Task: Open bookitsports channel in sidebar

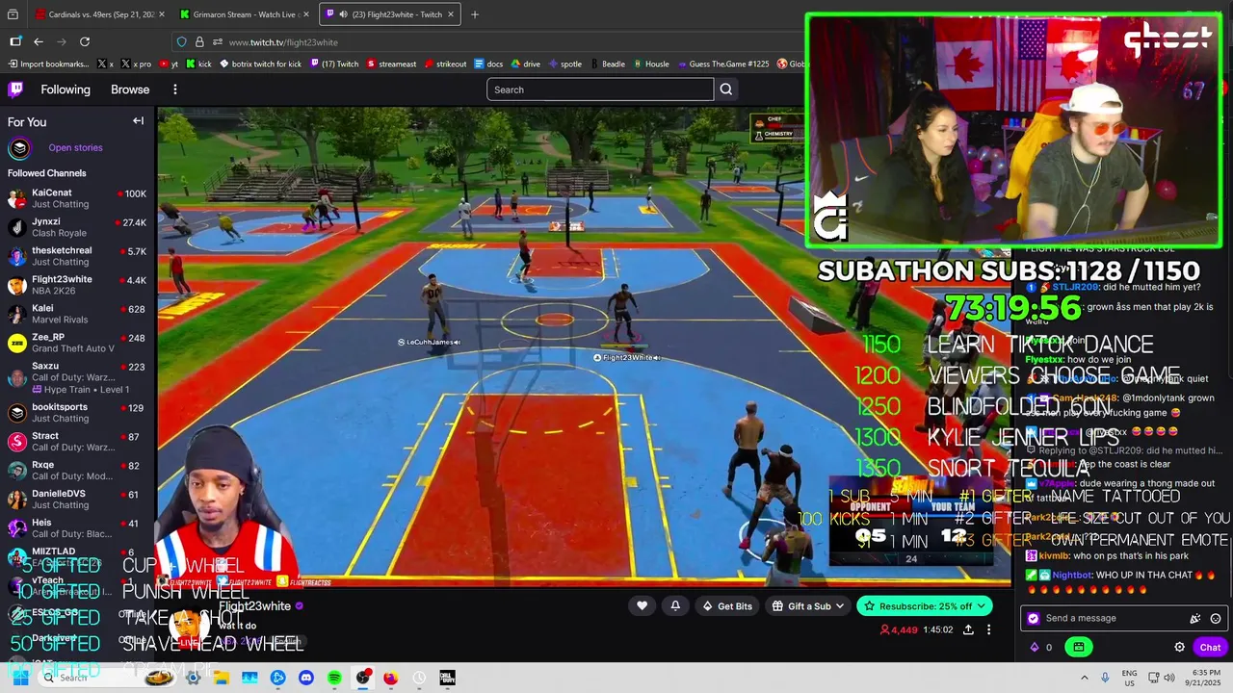Action: click(x=77, y=412)
